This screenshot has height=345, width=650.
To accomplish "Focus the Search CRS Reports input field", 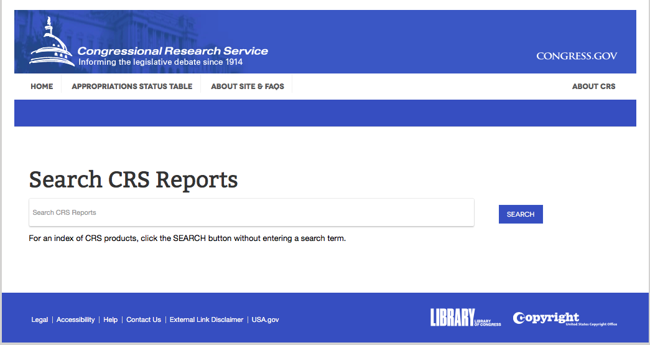I will pyautogui.click(x=251, y=212).
